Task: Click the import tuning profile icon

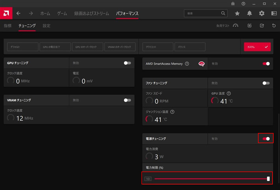Action: tap(250, 26)
